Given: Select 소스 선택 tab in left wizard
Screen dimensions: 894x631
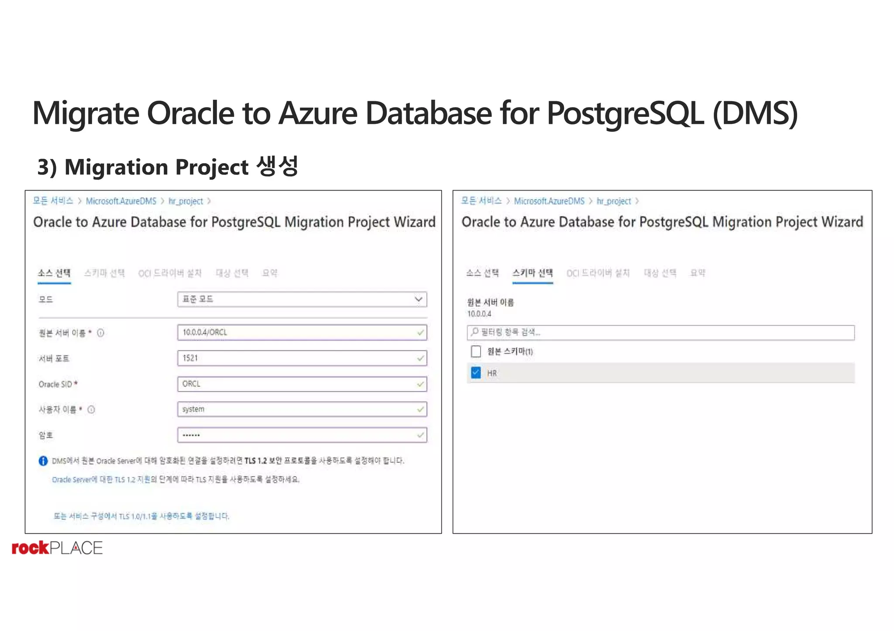Looking at the screenshot, I should pos(54,273).
